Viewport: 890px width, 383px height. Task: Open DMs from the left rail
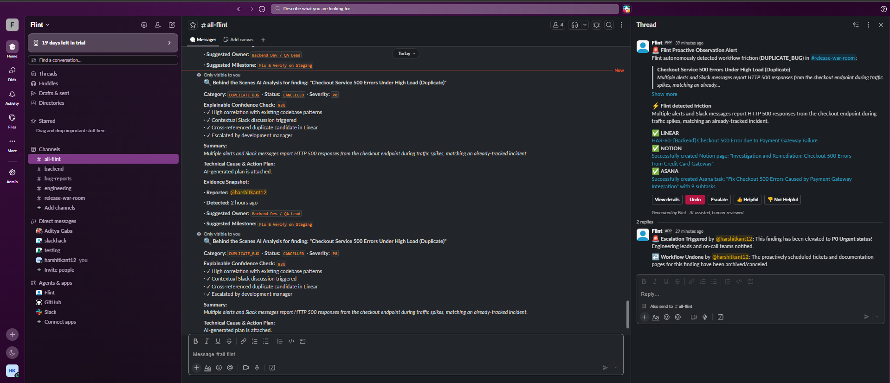point(12,73)
